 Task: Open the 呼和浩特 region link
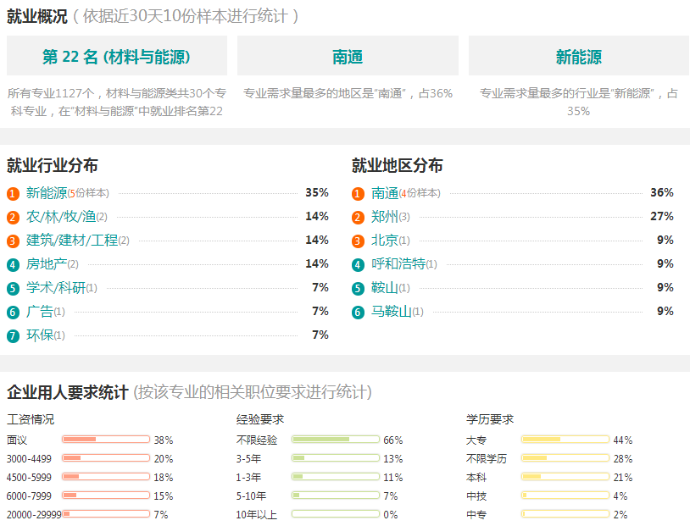398,264
